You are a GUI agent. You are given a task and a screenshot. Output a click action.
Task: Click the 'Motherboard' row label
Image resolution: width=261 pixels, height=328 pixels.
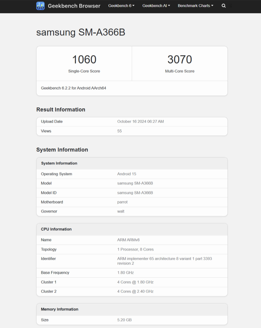pyautogui.click(x=52, y=202)
